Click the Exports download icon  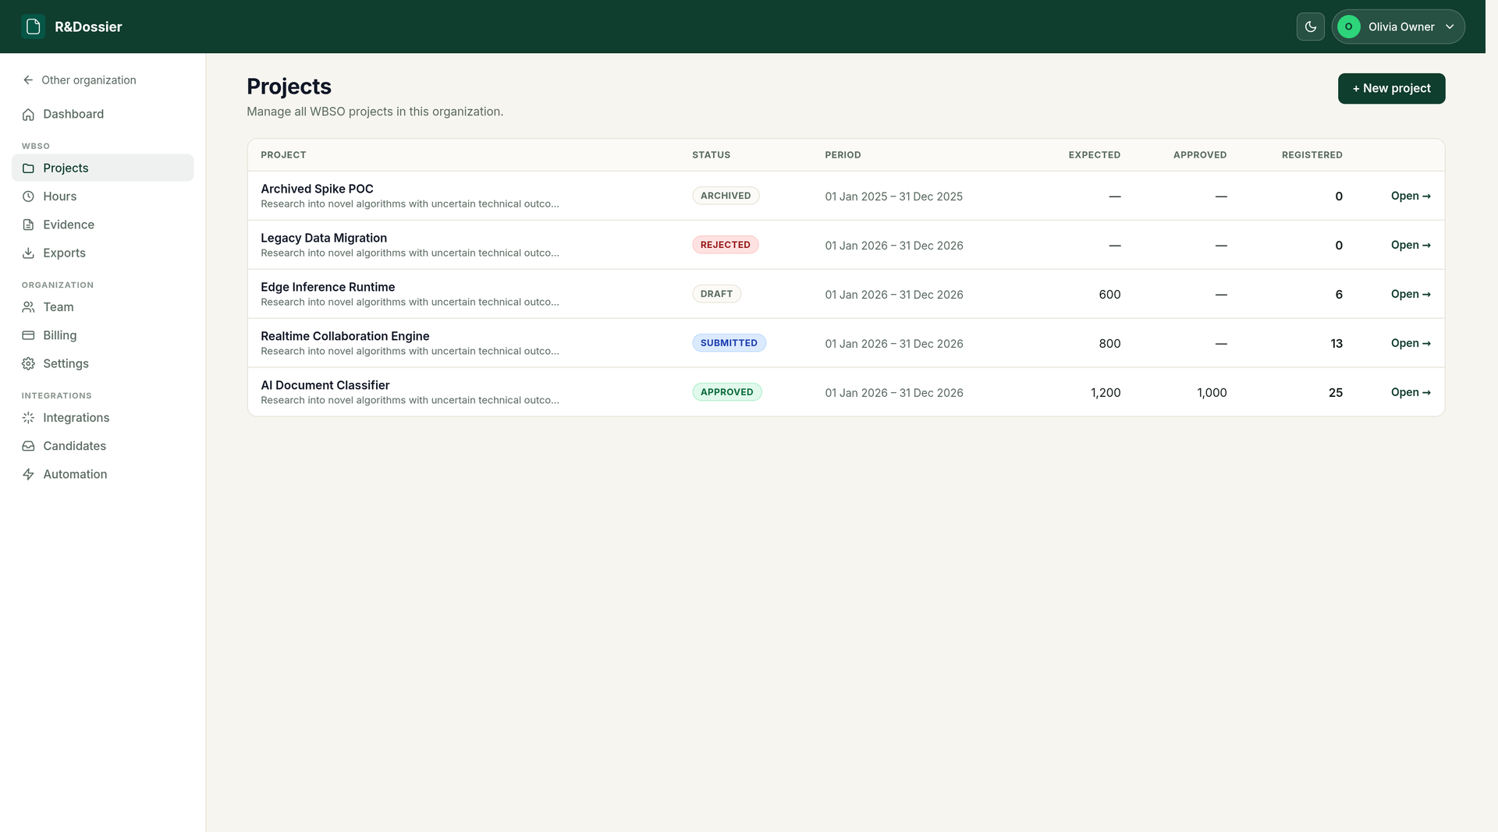[28, 253]
